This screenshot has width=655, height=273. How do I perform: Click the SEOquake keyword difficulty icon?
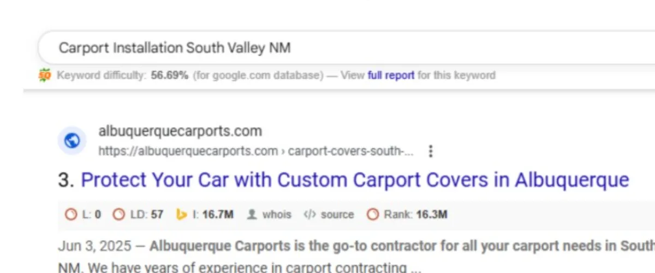[x=44, y=75]
